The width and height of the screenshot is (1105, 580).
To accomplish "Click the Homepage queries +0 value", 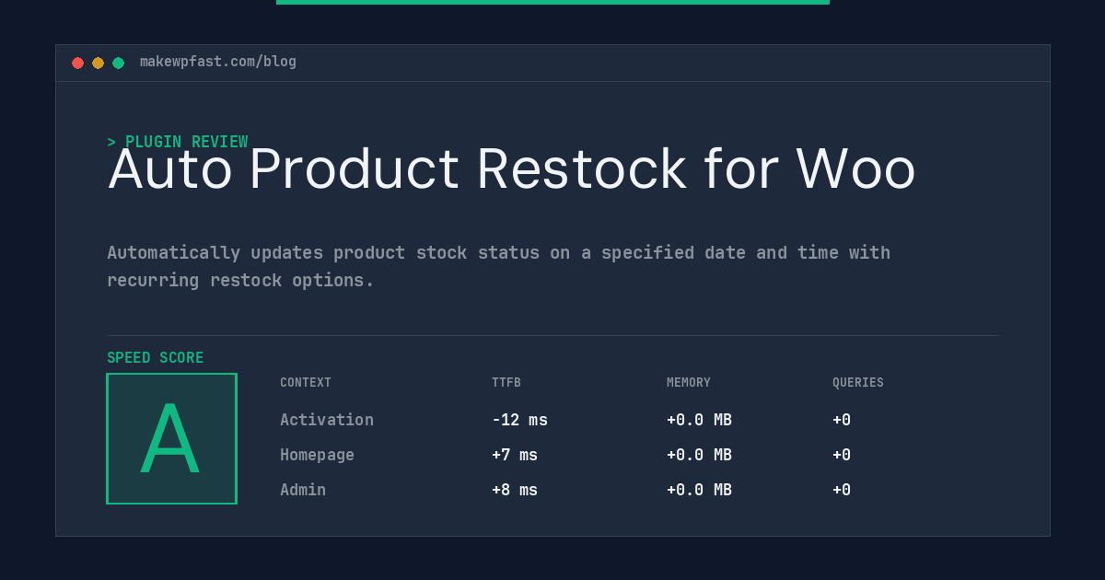I will [x=842, y=455].
